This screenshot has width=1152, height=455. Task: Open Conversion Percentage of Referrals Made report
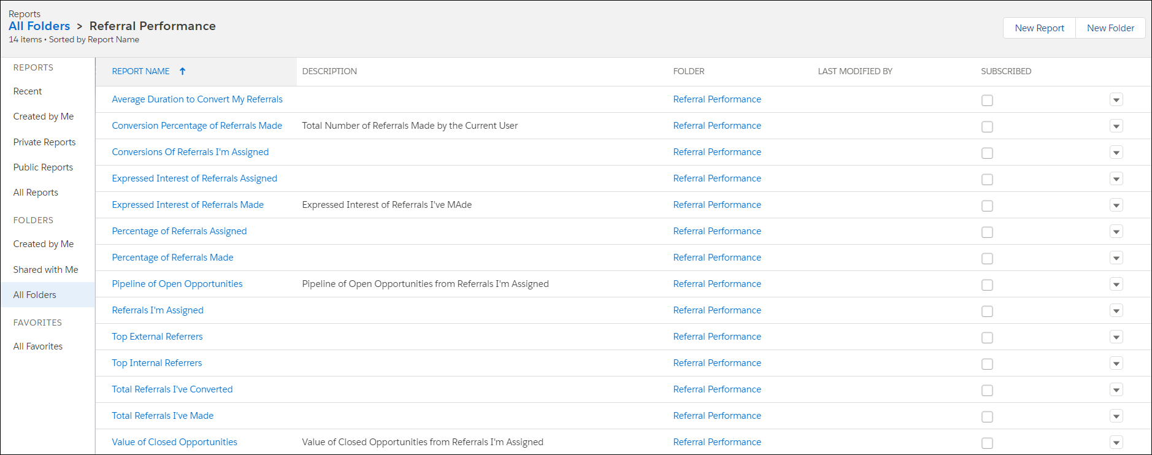point(197,126)
